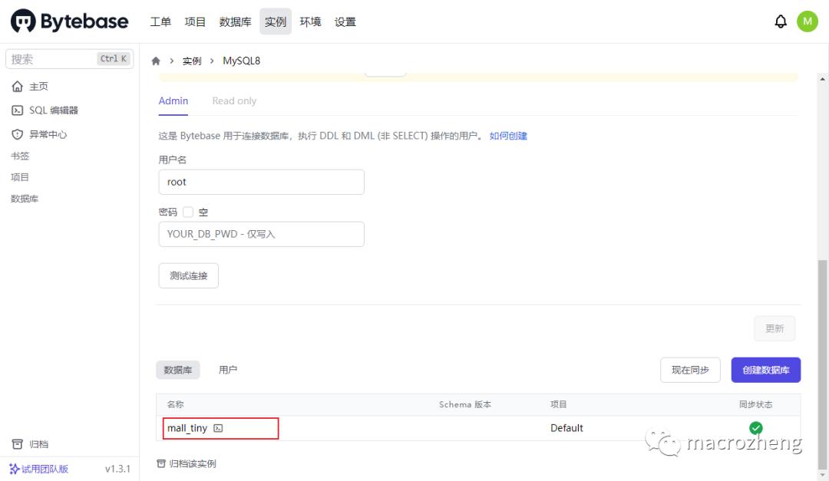Screen dimensions: 829x481
Task: Click the 创建数据库 button
Action: pyautogui.click(x=765, y=370)
